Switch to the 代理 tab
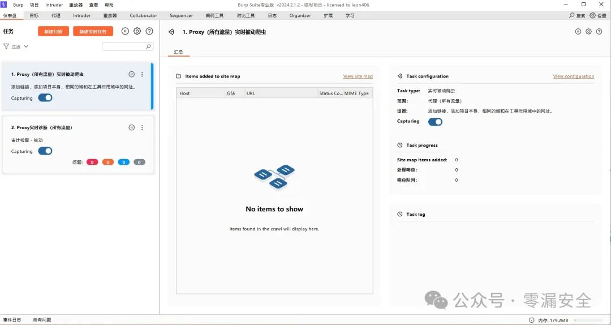Image resolution: width=611 pixels, height=325 pixels. 55,16
